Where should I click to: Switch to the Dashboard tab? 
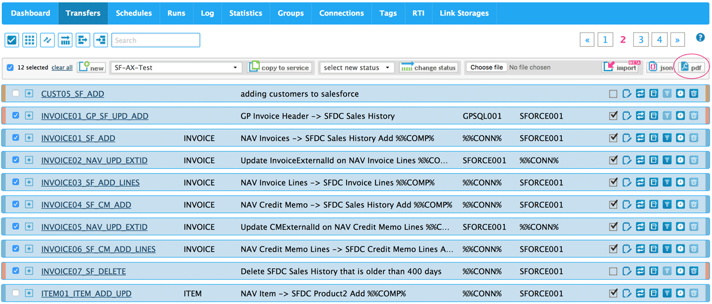click(x=31, y=13)
